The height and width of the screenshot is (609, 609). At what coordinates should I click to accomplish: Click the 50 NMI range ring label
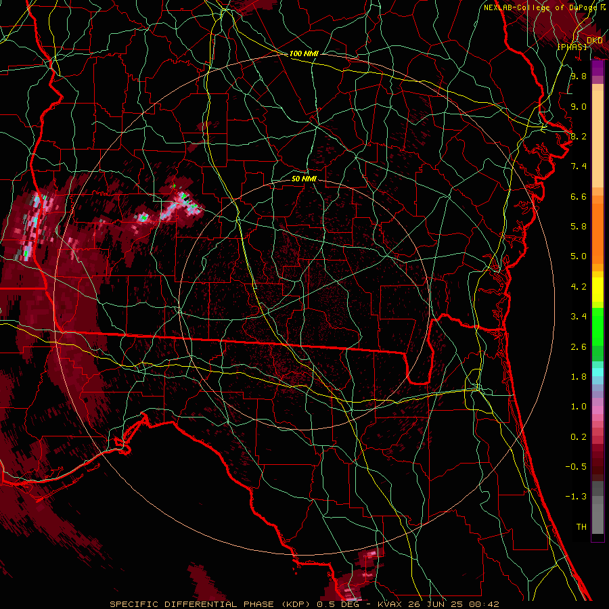[304, 179]
